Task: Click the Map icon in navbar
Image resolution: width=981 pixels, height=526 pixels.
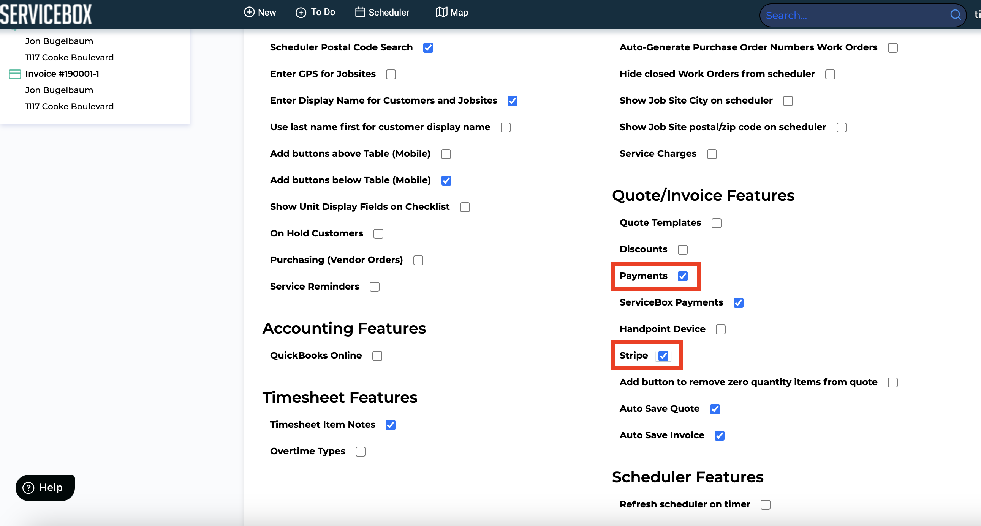Action: coord(441,12)
